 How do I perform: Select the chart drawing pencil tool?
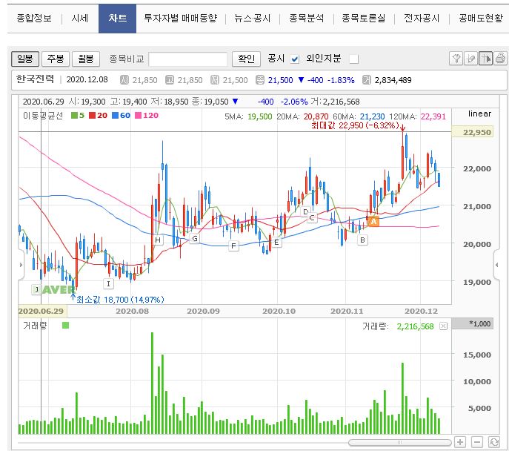tap(470, 59)
